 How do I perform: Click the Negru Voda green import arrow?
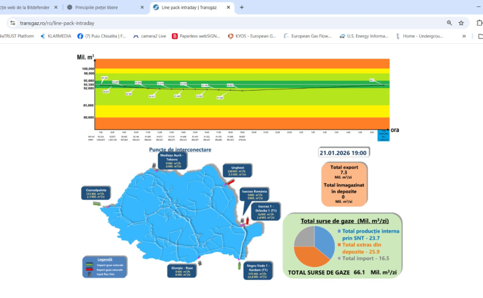pyautogui.click(x=239, y=265)
